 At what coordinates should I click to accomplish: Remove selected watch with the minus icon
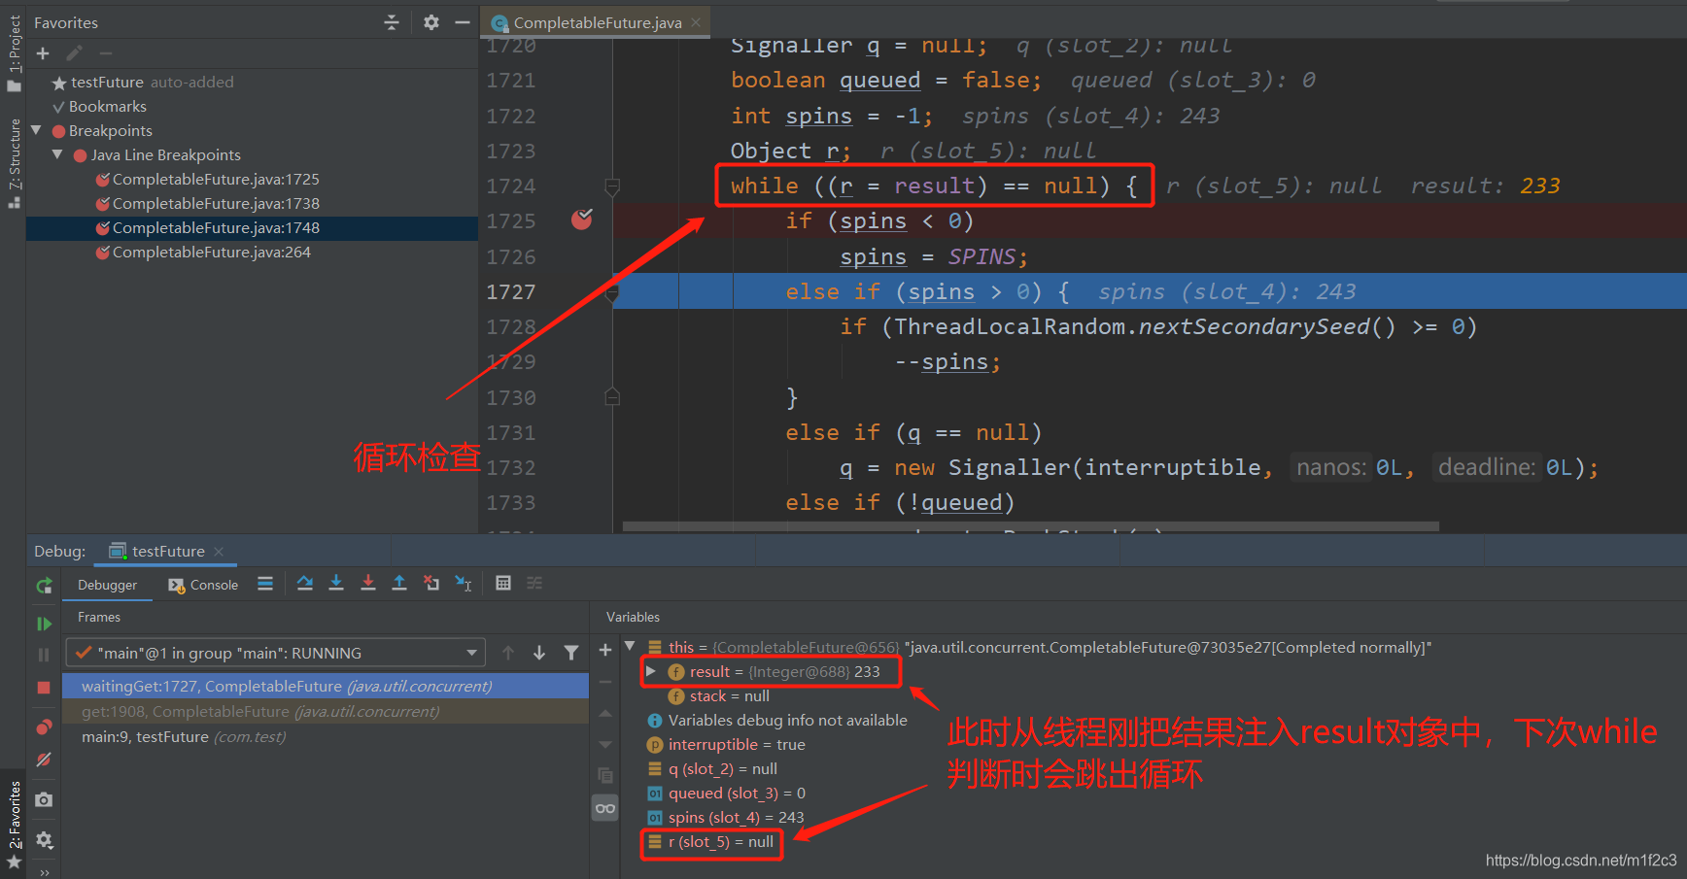click(x=605, y=682)
